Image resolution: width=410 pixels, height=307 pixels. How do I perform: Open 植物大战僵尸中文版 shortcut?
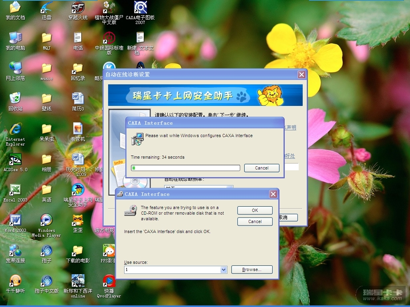point(109,13)
